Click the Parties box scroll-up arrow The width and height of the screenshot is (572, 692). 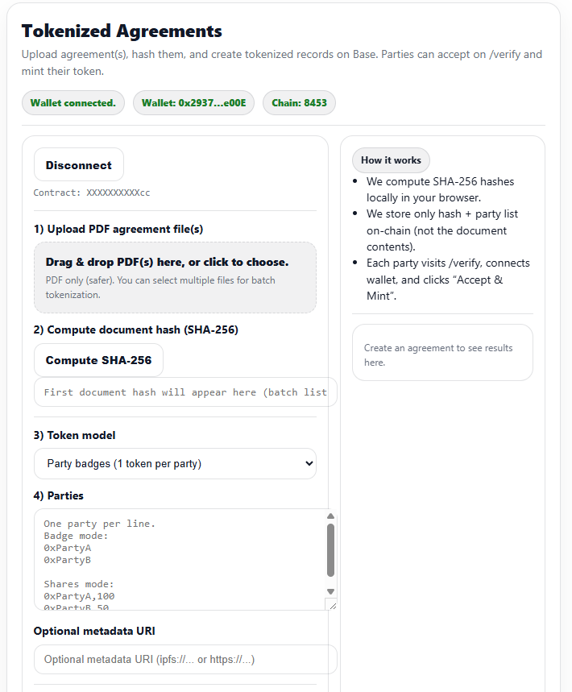click(330, 517)
